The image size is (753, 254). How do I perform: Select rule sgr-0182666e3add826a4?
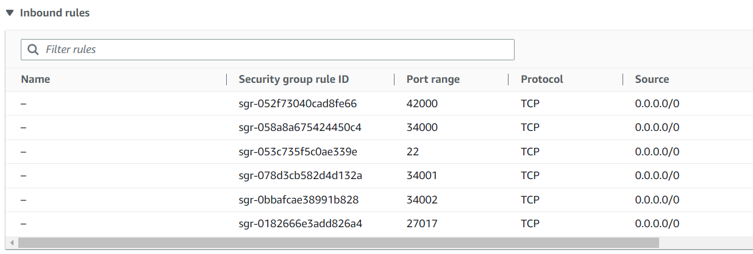coord(301,224)
